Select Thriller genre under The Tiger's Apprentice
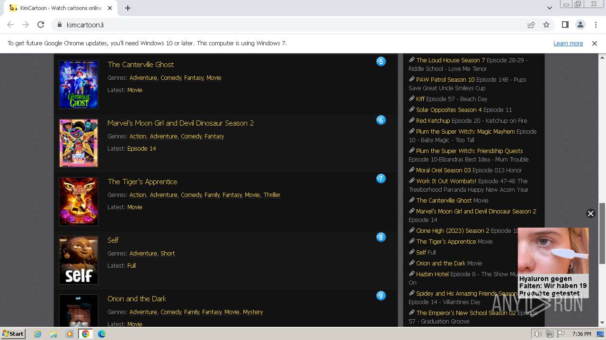 click(272, 195)
